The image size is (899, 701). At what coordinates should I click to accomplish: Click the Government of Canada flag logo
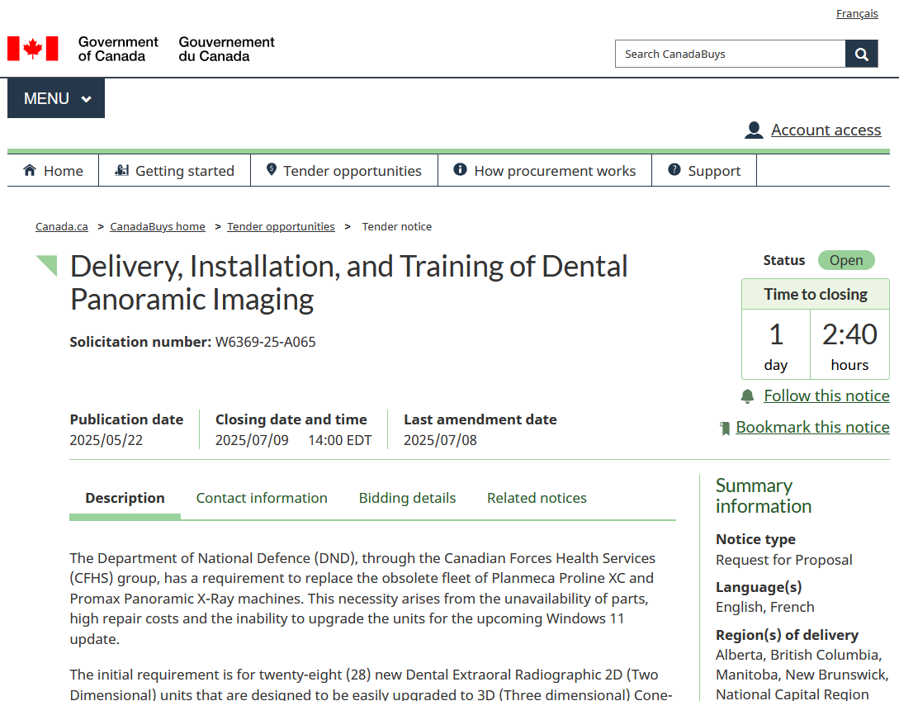pos(33,49)
